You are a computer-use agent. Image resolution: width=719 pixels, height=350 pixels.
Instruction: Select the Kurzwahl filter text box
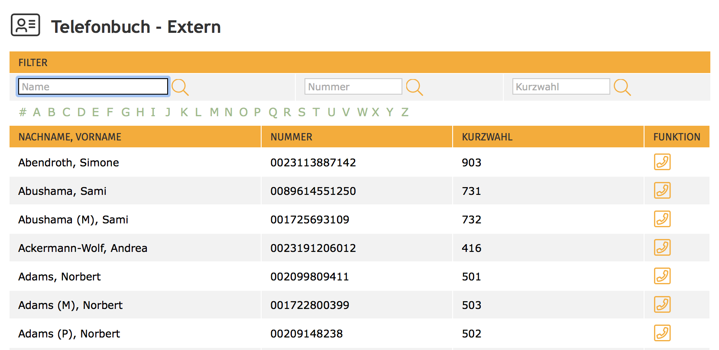coord(561,86)
